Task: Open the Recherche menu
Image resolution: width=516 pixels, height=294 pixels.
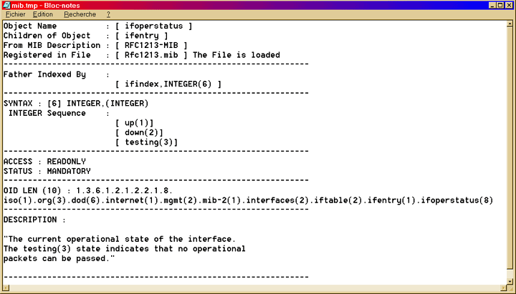Action: click(x=79, y=14)
